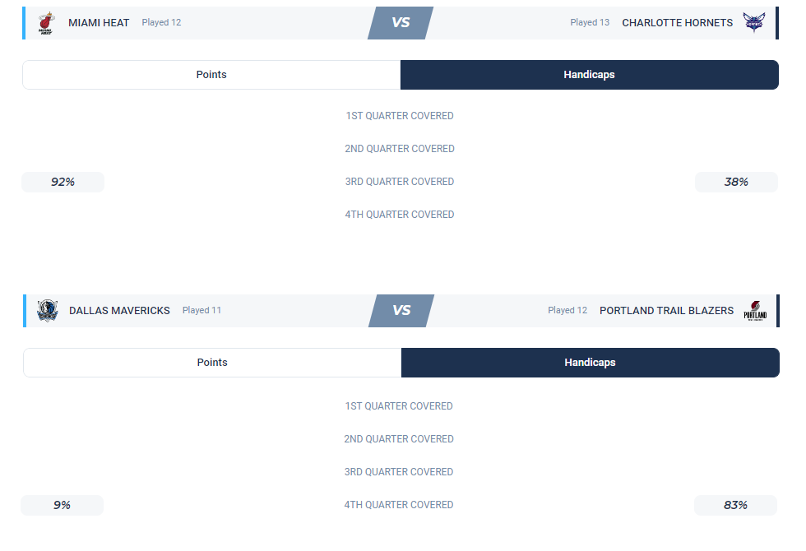Select 3rd Quarter Covered in Heat matchup

coord(400,182)
